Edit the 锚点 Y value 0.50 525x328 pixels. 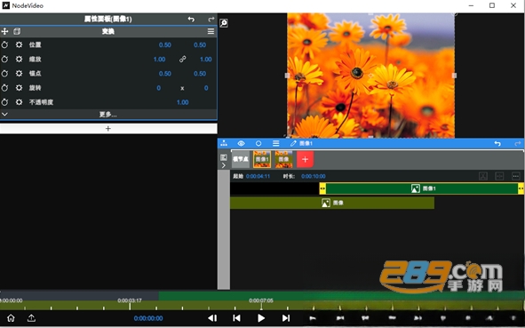200,74
